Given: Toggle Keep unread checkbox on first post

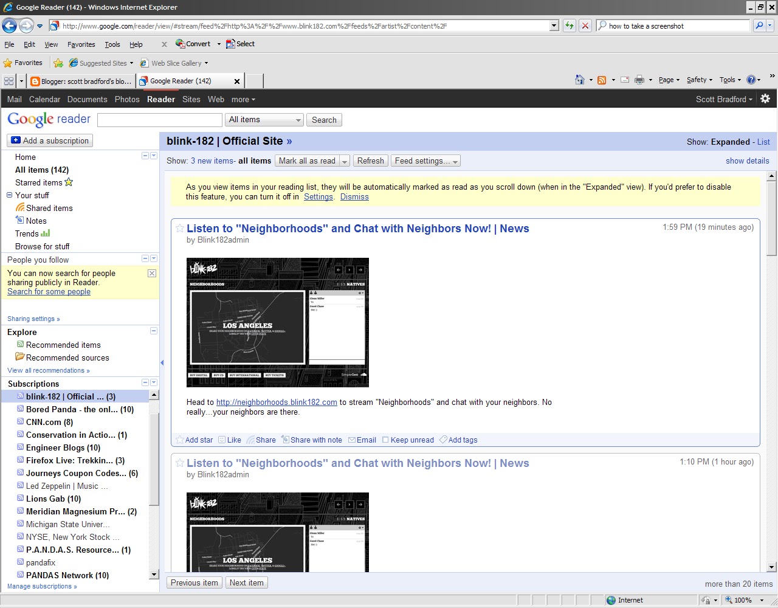Looking at the screenshot, I should pyautogui.click(x=385, y=440).
